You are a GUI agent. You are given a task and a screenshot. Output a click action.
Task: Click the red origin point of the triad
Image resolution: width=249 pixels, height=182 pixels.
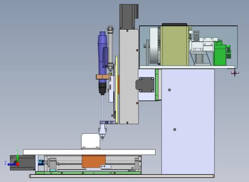coord(18,164)
